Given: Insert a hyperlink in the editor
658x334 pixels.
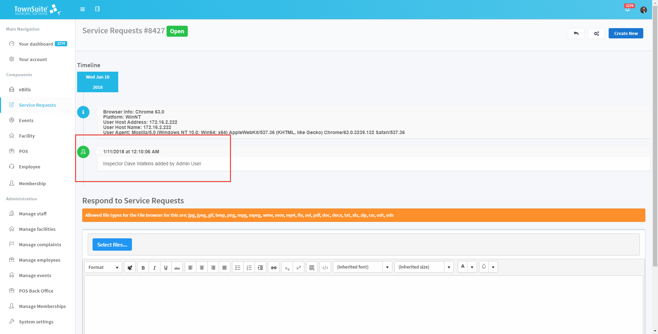Looking at the screenshot, I should pyautogui.click(x=274, y=267).
